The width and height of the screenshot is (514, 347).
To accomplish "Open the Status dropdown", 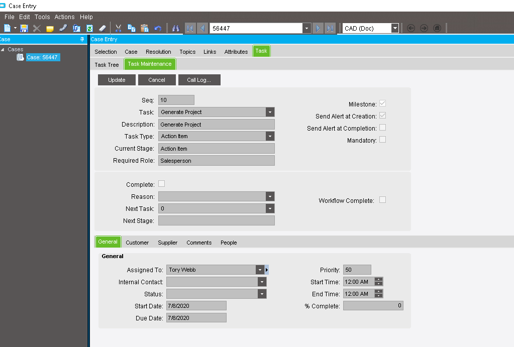I will (x=262, y=294).
